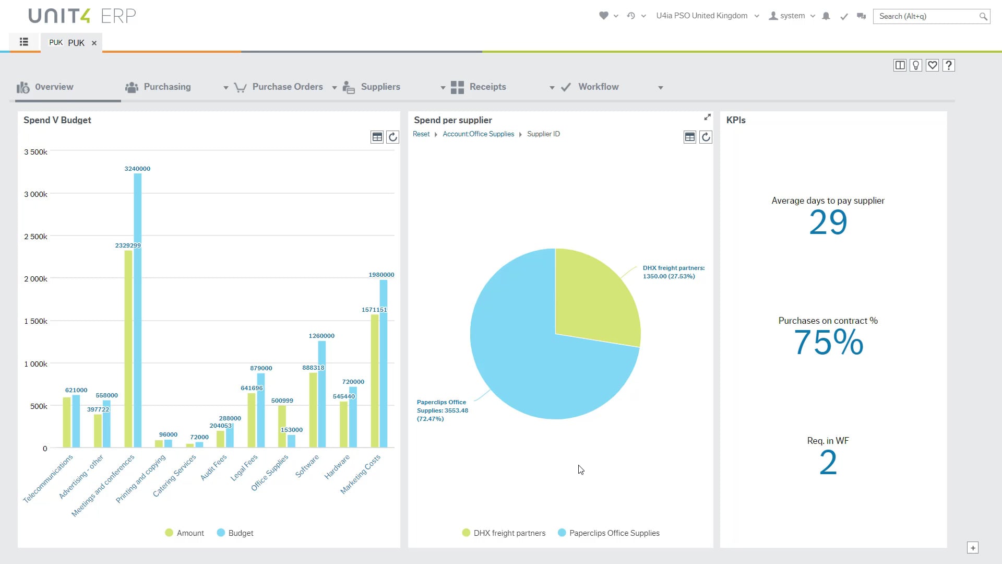Open notifications via the bell icon

point(826,16)
